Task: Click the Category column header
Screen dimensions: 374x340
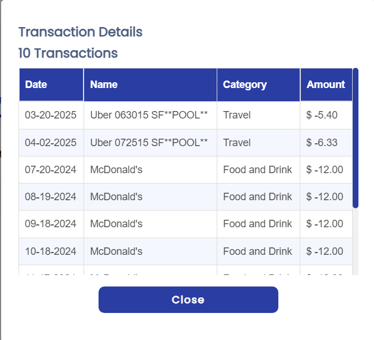Action: (245, 85)
